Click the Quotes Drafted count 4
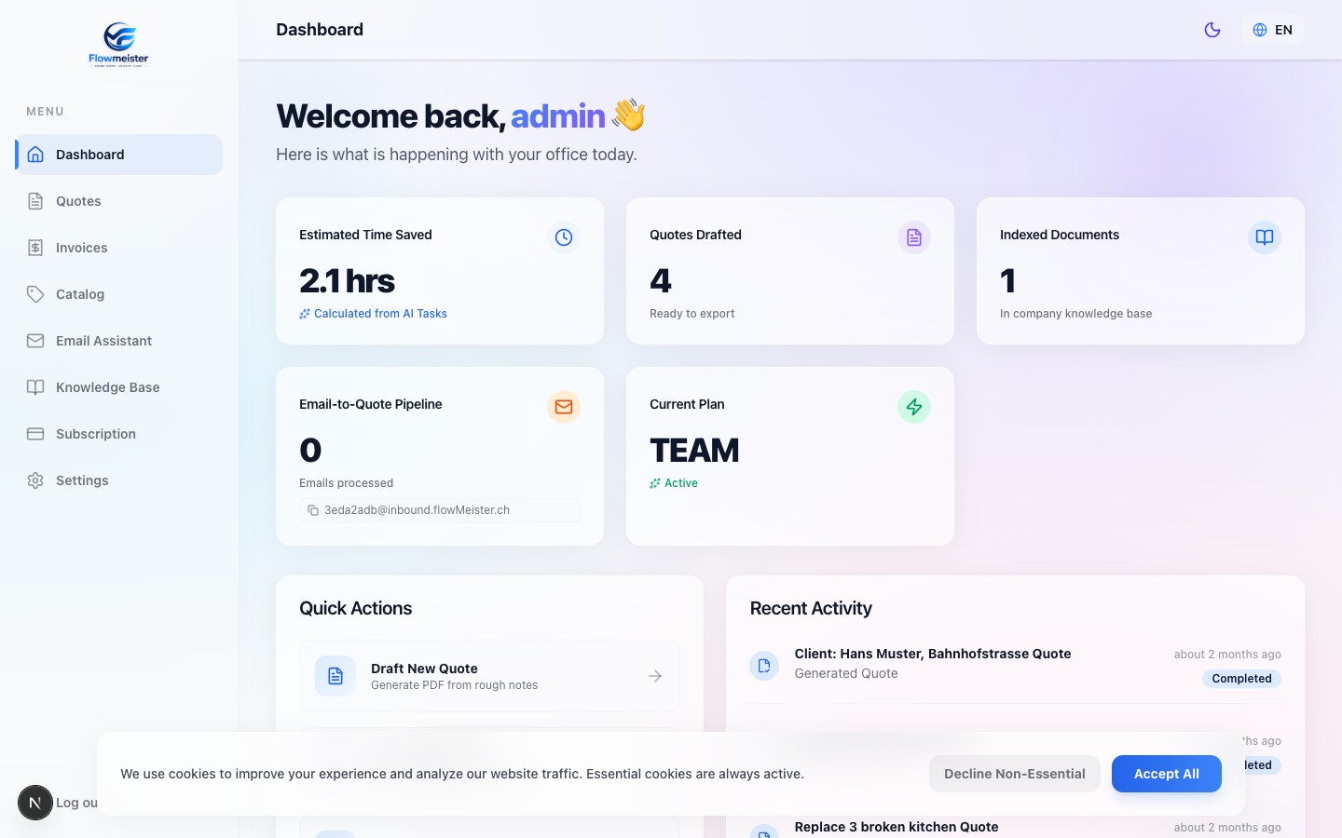1342x838 pixels. click(x=661, y=281)
